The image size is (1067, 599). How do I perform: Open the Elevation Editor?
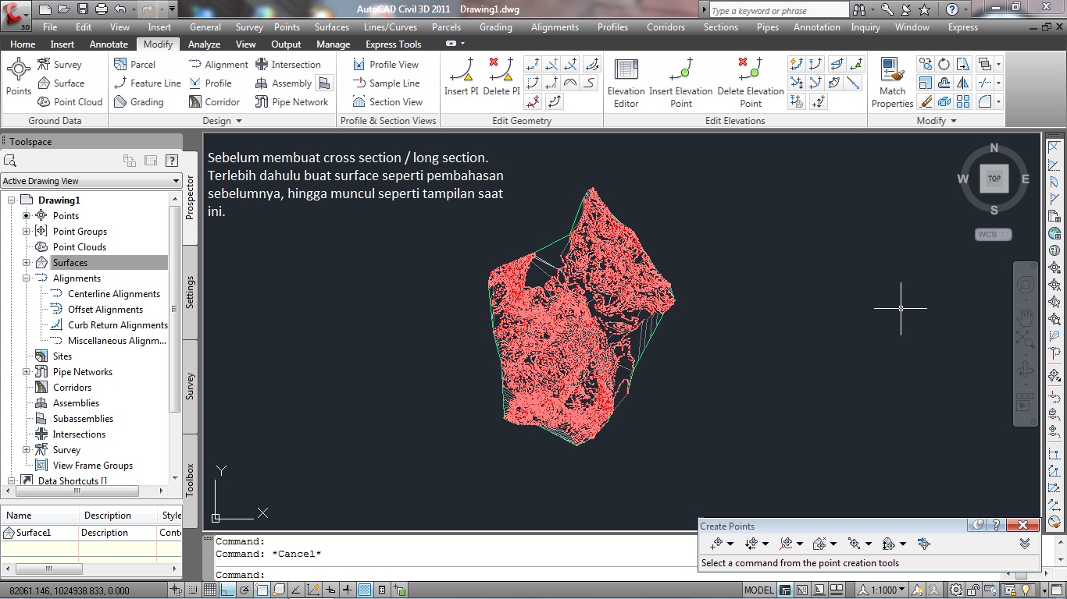click(626, 83)
